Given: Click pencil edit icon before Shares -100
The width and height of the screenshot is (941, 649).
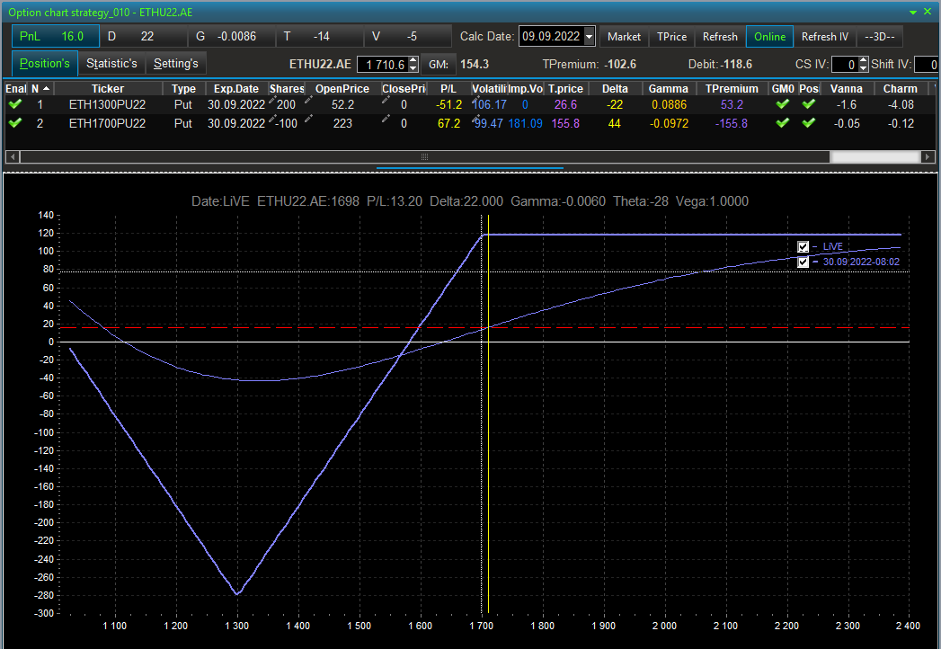Looking at the screenshot, I should pyautogui.click(x=272, y=119).
